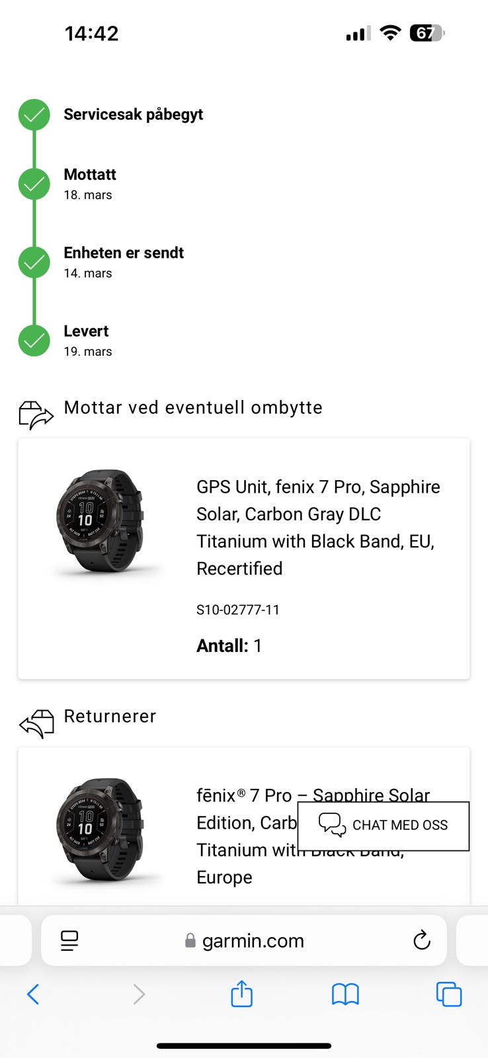Tap the return box icon
The image size is (488, 1058).
point(36,723)
